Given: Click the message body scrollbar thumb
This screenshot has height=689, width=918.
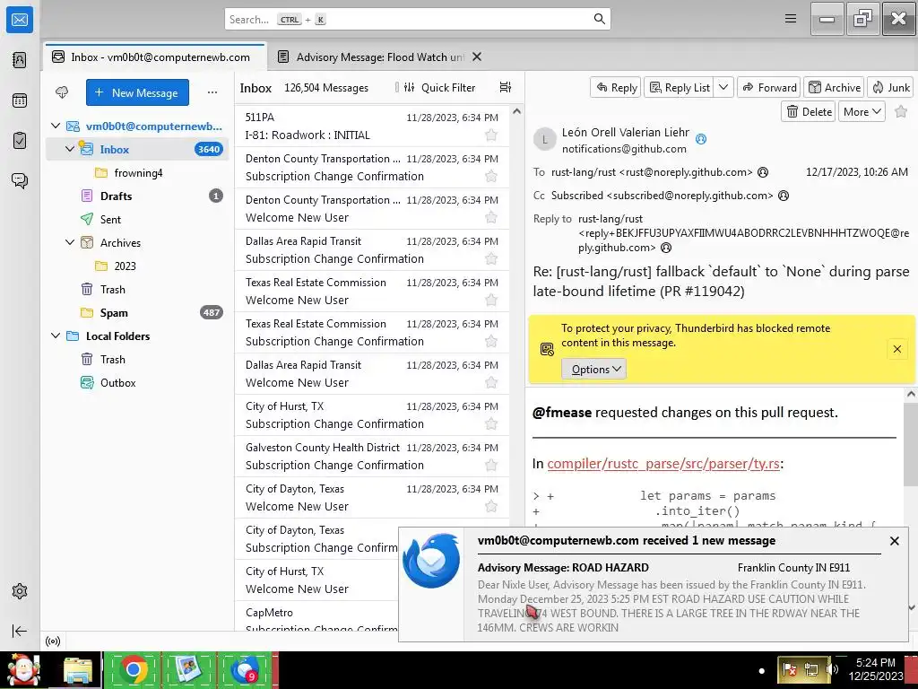Looking at the screenshot, I should coord(911,443).
